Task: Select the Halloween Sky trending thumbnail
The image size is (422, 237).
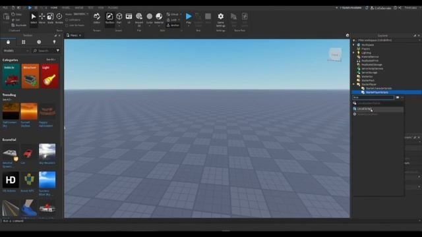Action: point(11,111)
